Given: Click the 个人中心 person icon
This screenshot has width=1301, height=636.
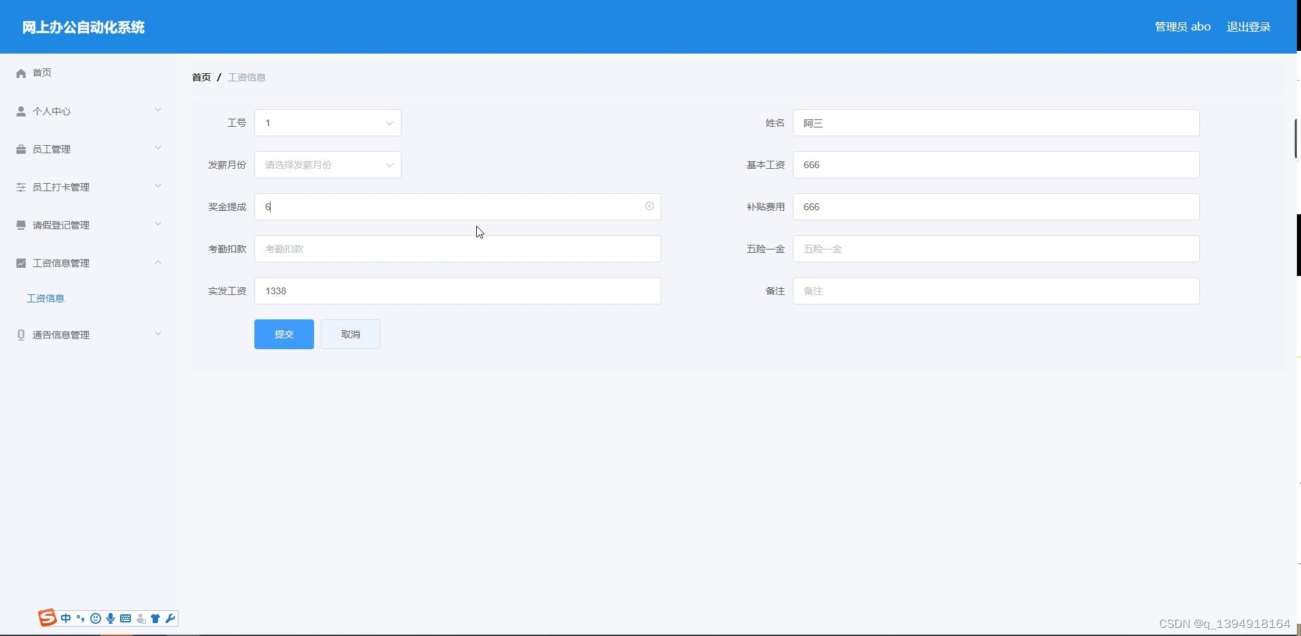Looking at the screenshot, I should coord(21,111).
